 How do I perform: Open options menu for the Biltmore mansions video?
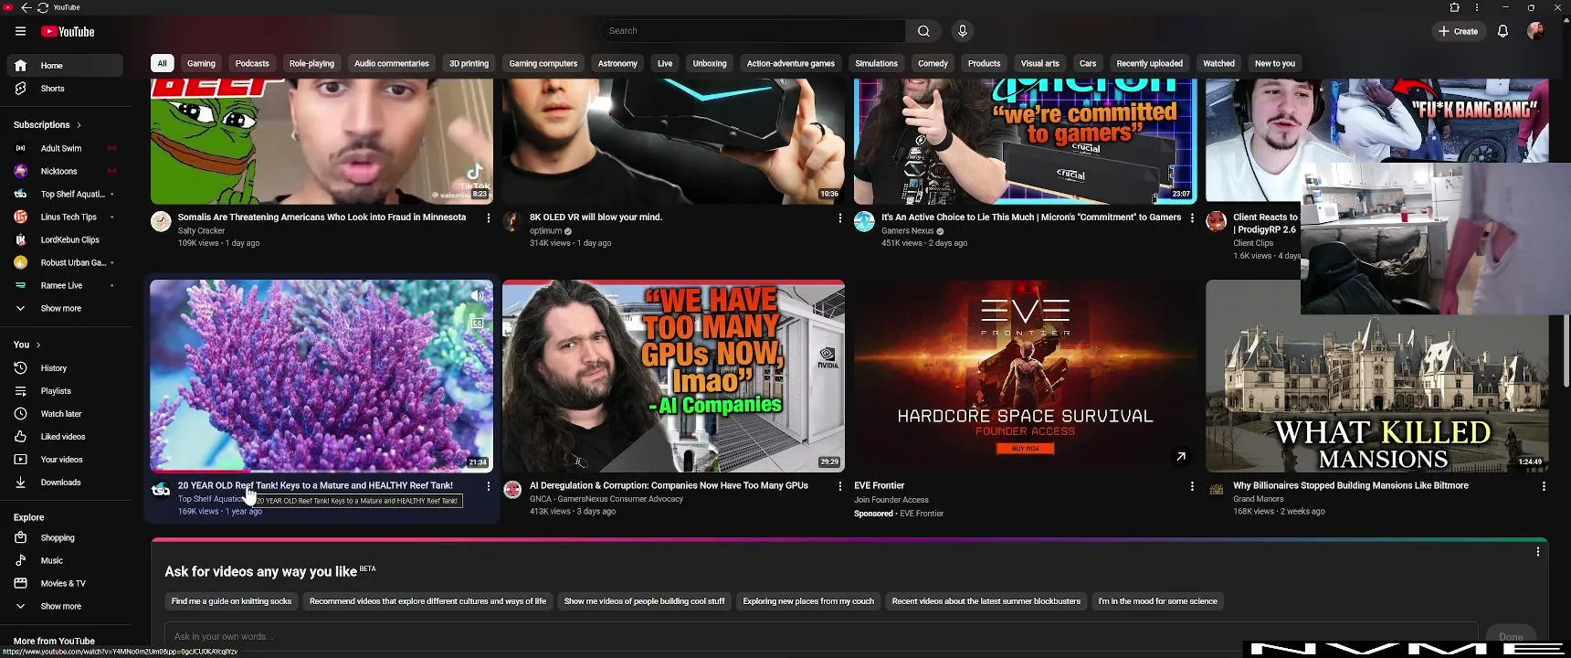[1544, 486]
